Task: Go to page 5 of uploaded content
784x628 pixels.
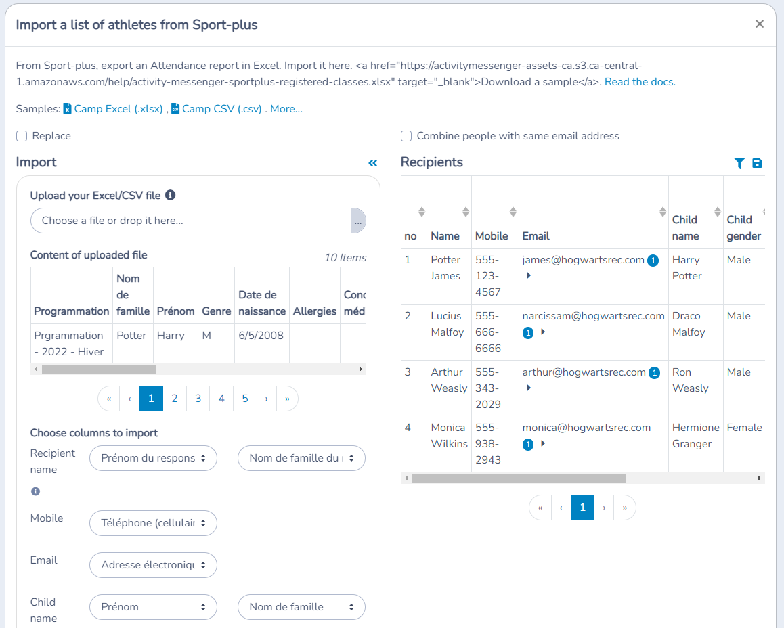Action: click(245, 399)
